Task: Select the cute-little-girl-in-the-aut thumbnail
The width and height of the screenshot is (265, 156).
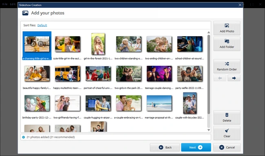Action: click(x=68, y=44)
